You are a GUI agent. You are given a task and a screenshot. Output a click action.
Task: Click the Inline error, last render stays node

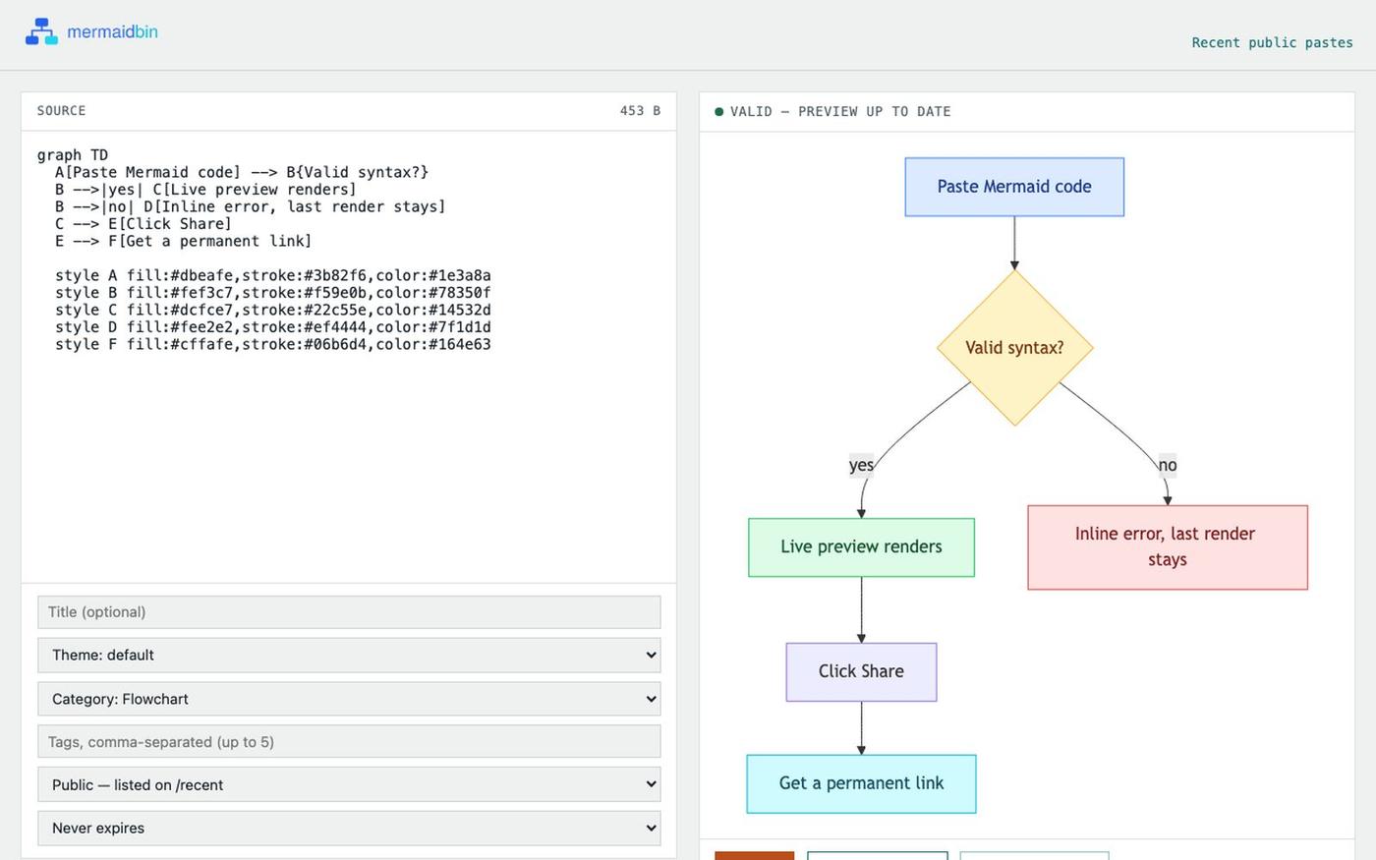[1168, 547]
